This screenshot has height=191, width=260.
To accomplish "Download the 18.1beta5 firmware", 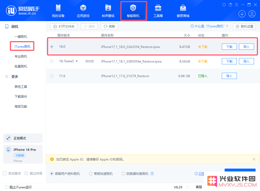I will (x=229, y=61).
